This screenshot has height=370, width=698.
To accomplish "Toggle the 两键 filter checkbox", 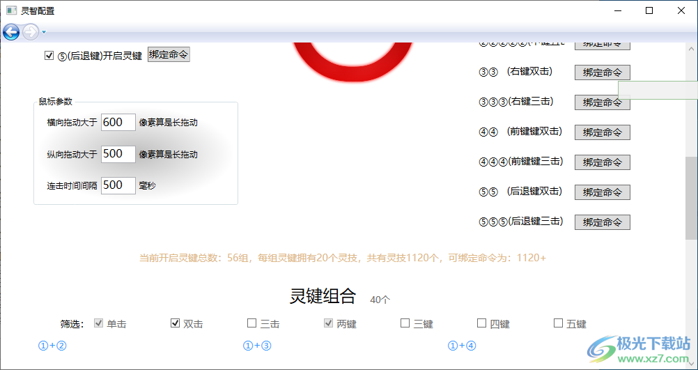I will 328,323.
